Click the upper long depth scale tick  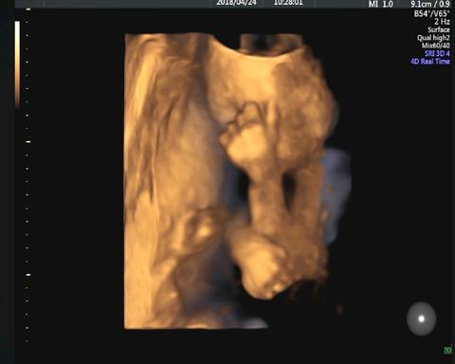click(x=28, y=142)
